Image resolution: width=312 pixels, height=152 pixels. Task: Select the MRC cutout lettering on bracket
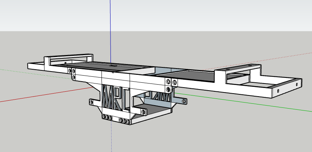click(116, 97)
